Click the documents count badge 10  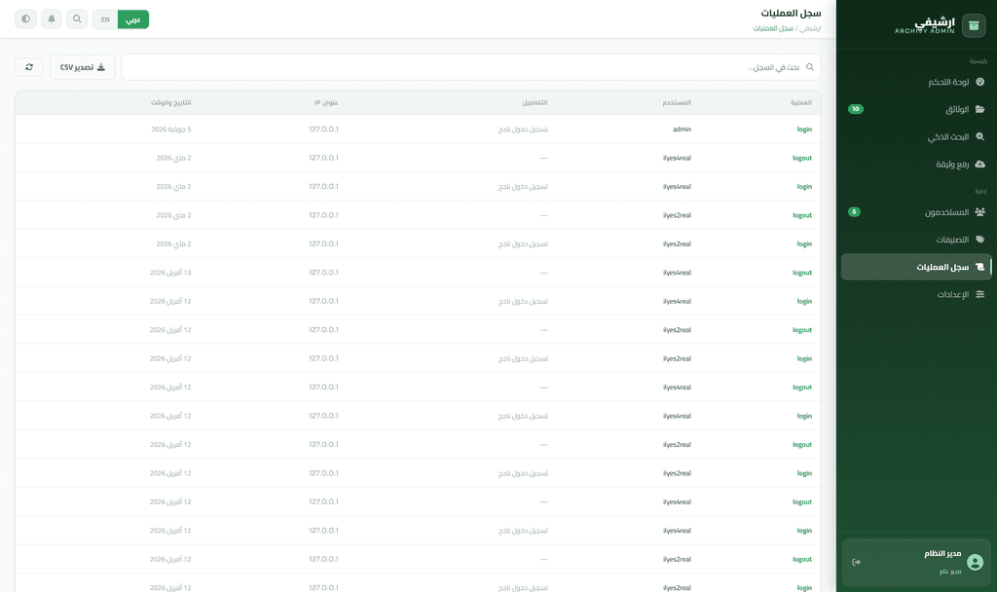pos(856,109)
